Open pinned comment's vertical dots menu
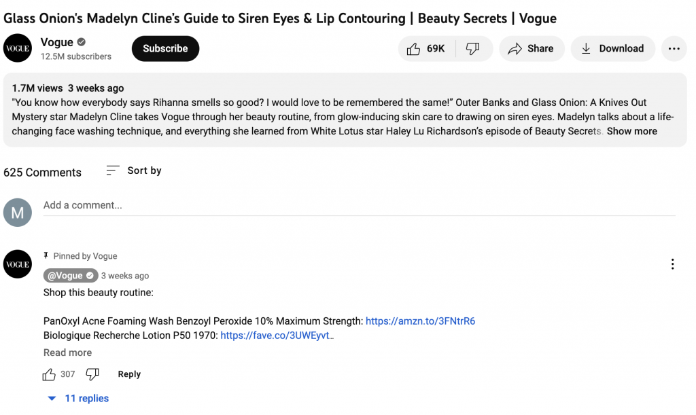 [x=672, y=264]
